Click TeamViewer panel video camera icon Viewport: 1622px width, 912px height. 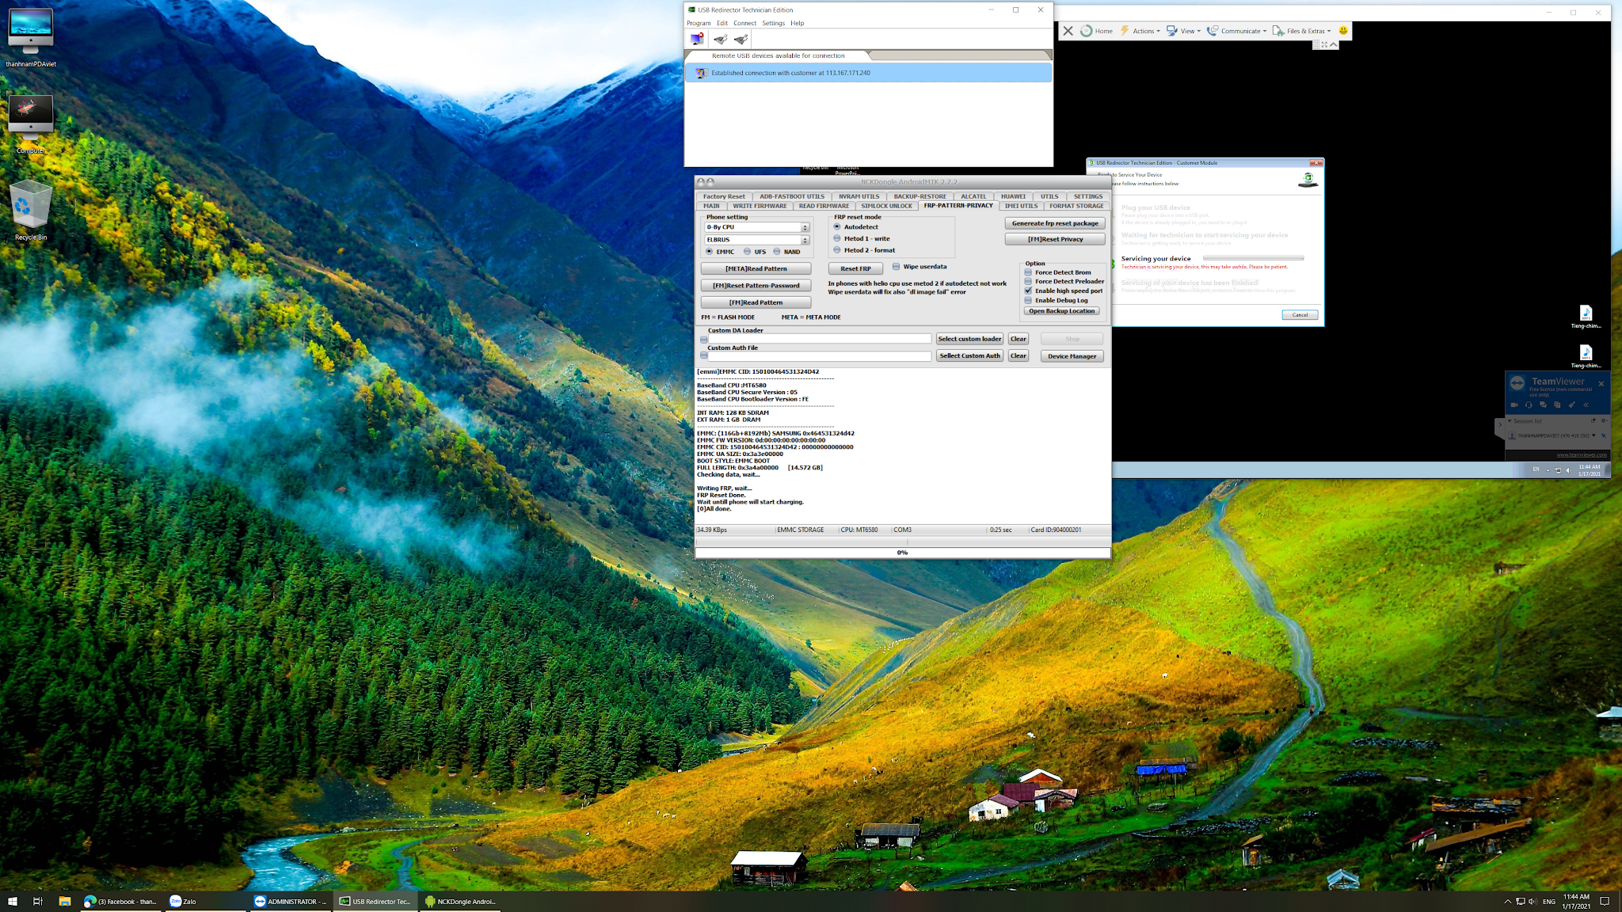tap(1514, 405)
